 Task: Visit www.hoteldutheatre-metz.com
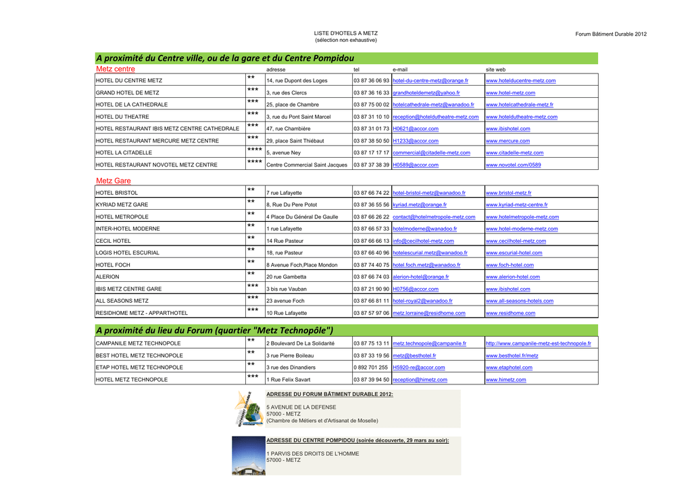[x=521, y=117]
